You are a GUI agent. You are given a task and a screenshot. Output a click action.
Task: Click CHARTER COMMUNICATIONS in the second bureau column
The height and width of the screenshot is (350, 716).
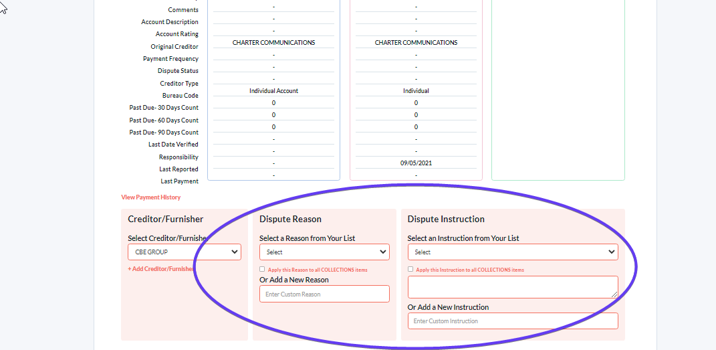point(416,43)
